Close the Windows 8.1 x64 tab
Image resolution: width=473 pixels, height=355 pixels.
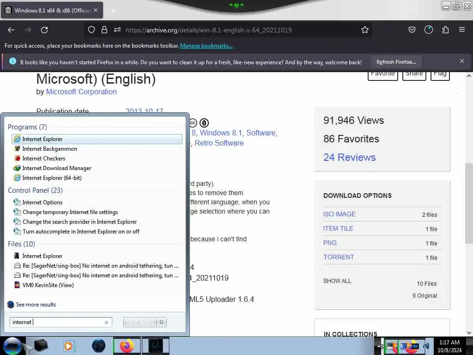96,10
